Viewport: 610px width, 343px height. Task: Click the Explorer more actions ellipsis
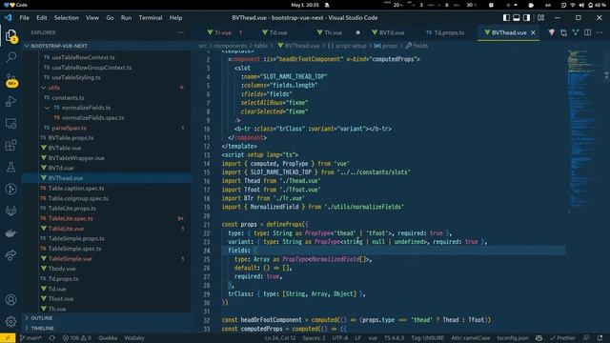(x=180, y=32)
